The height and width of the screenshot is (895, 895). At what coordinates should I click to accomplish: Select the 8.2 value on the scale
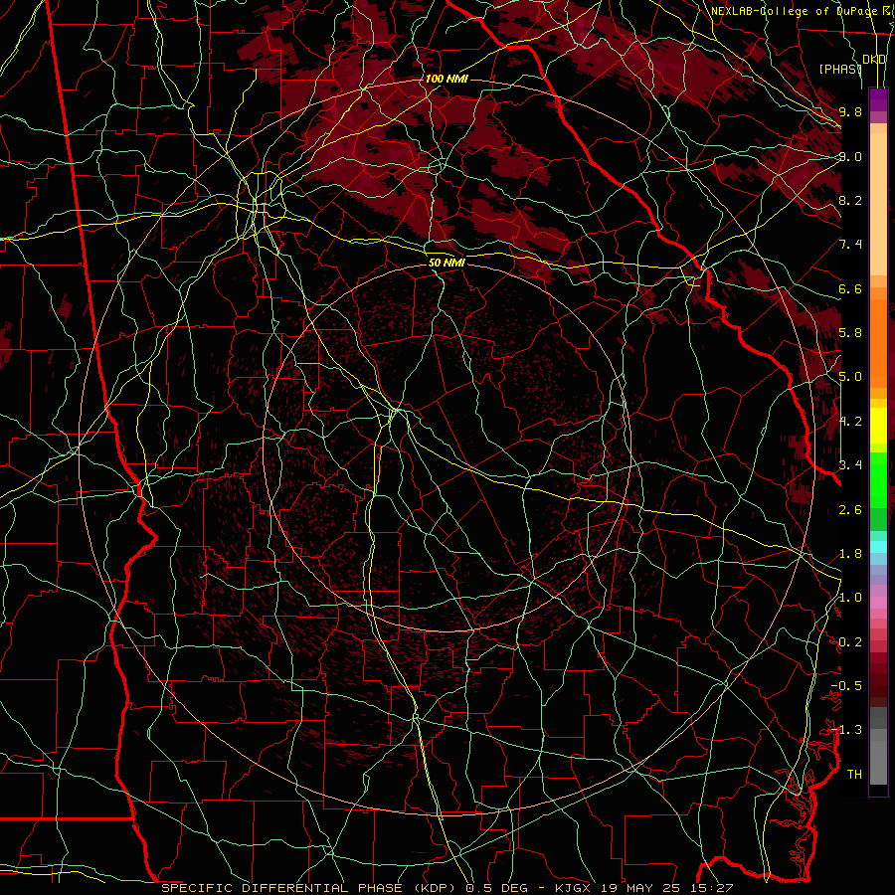pyautogui.click(x=850, y=200)
